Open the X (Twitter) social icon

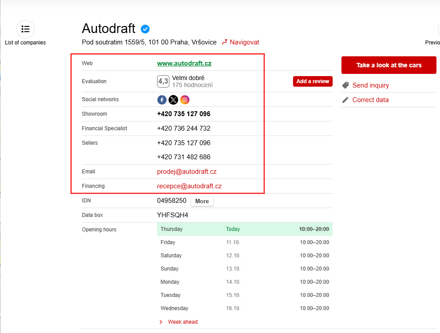173,100
